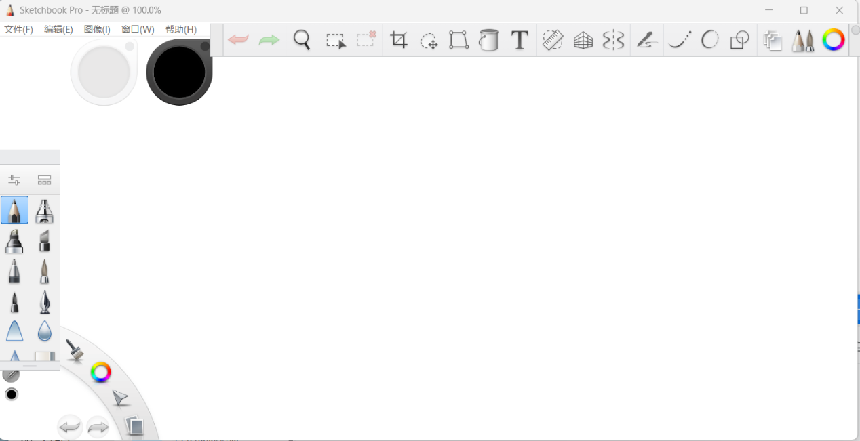Select the Text tool
The image size is (860, 441).
pyautogui.click(x=520, y=40)
